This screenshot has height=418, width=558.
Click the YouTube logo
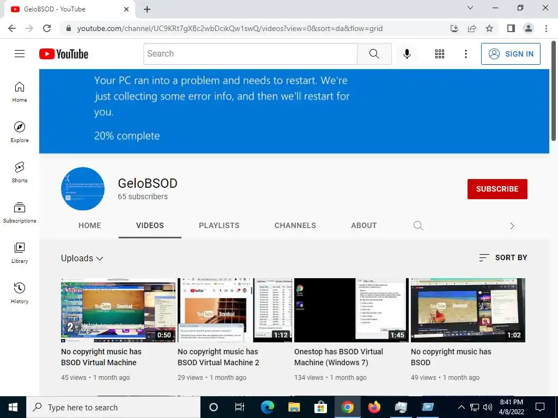[64, 54]
